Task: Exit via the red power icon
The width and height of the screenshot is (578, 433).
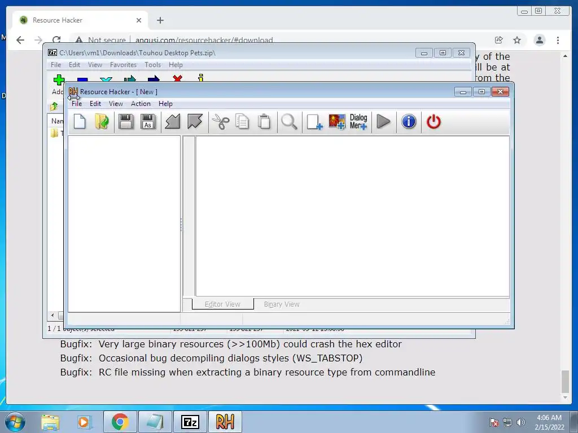Action: (433, 122)
